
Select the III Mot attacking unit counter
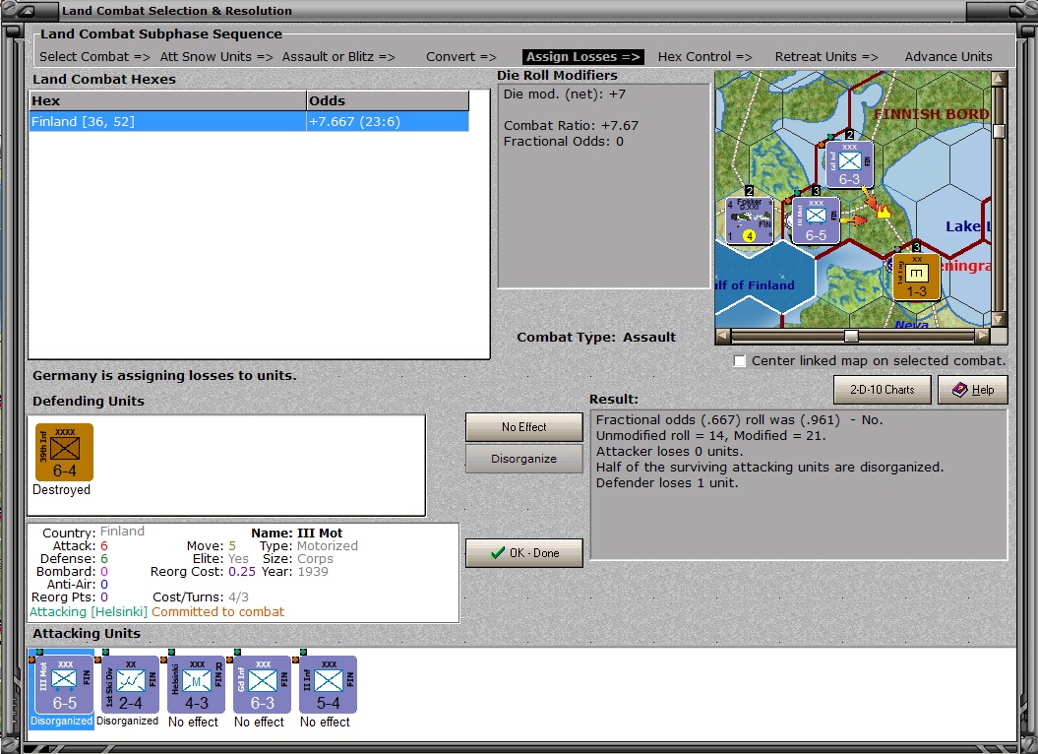point(61,684)
